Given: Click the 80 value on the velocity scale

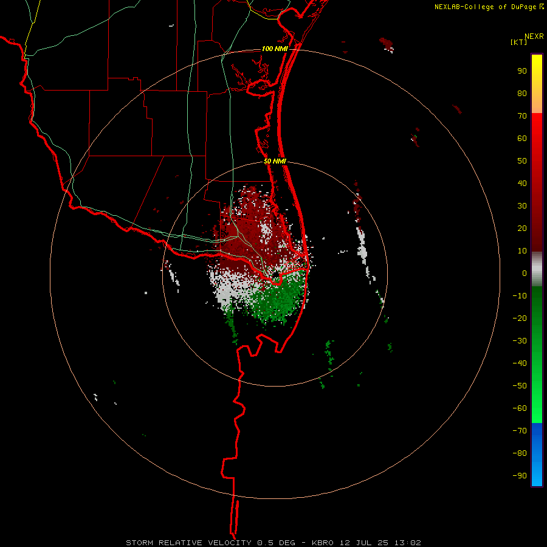Looking at the screenshot, I should (x=522, y=94).
